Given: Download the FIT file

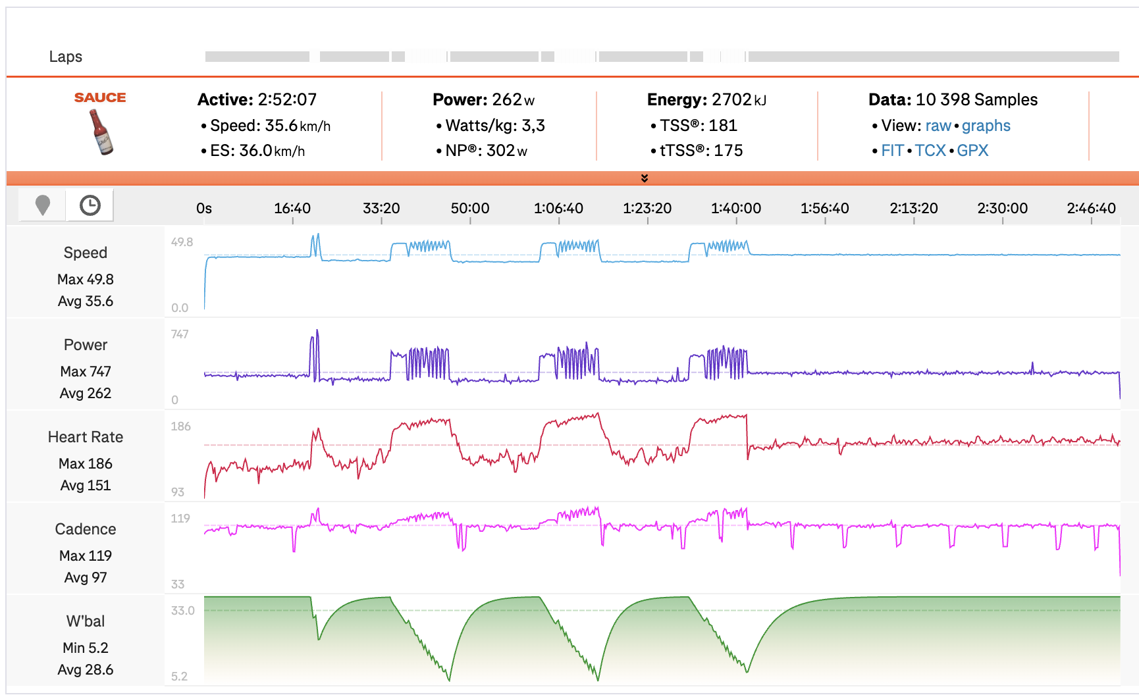Looking at the screenshot, I should pyautogui.click(x=892, y=151).
